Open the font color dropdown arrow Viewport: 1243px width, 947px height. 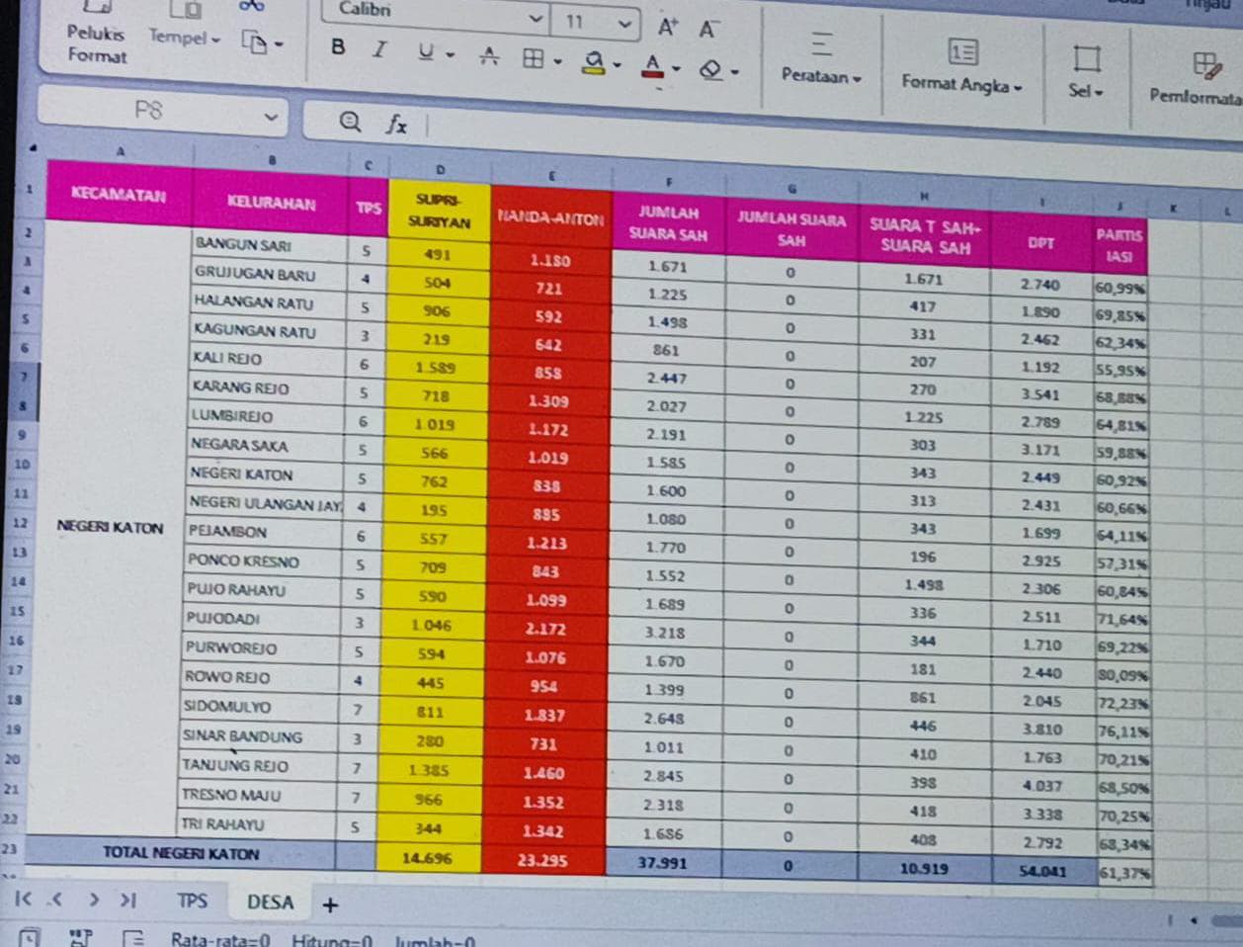pyautogui.click(x=677, y=69)
